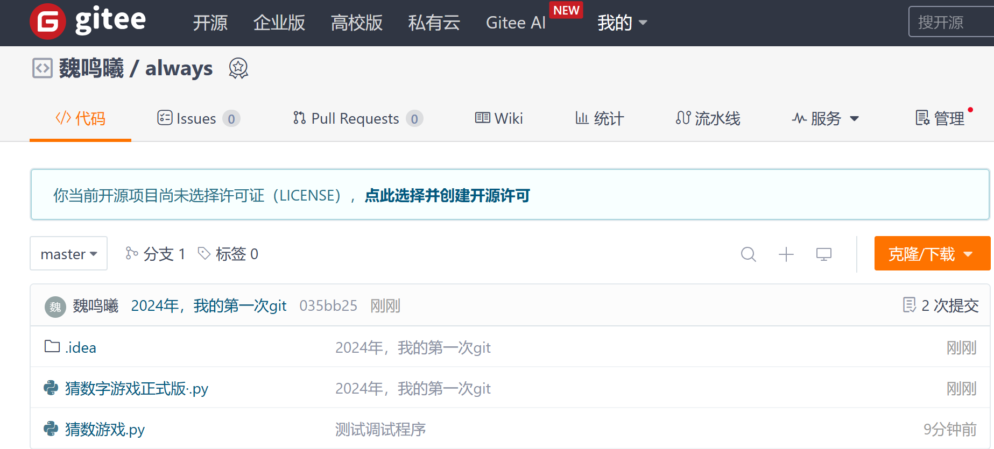The image size is (994, 449).
Task: Click Gitee AI in the top navigation
Action: tap(516, 23)
